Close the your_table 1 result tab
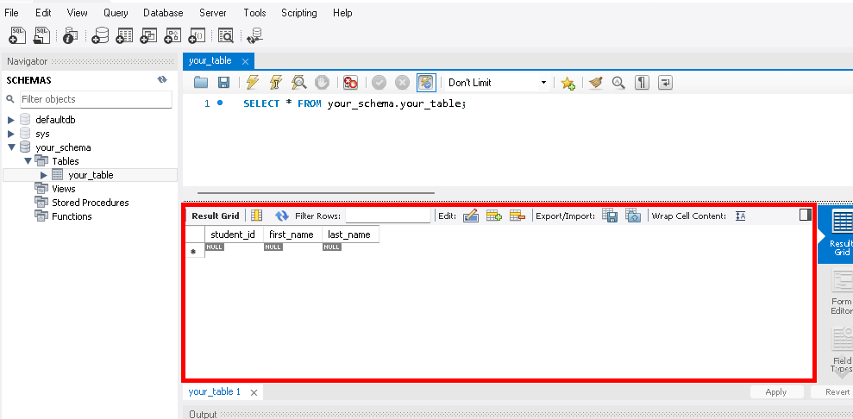This screenshot has width=853, height=419. pos(254,392)
